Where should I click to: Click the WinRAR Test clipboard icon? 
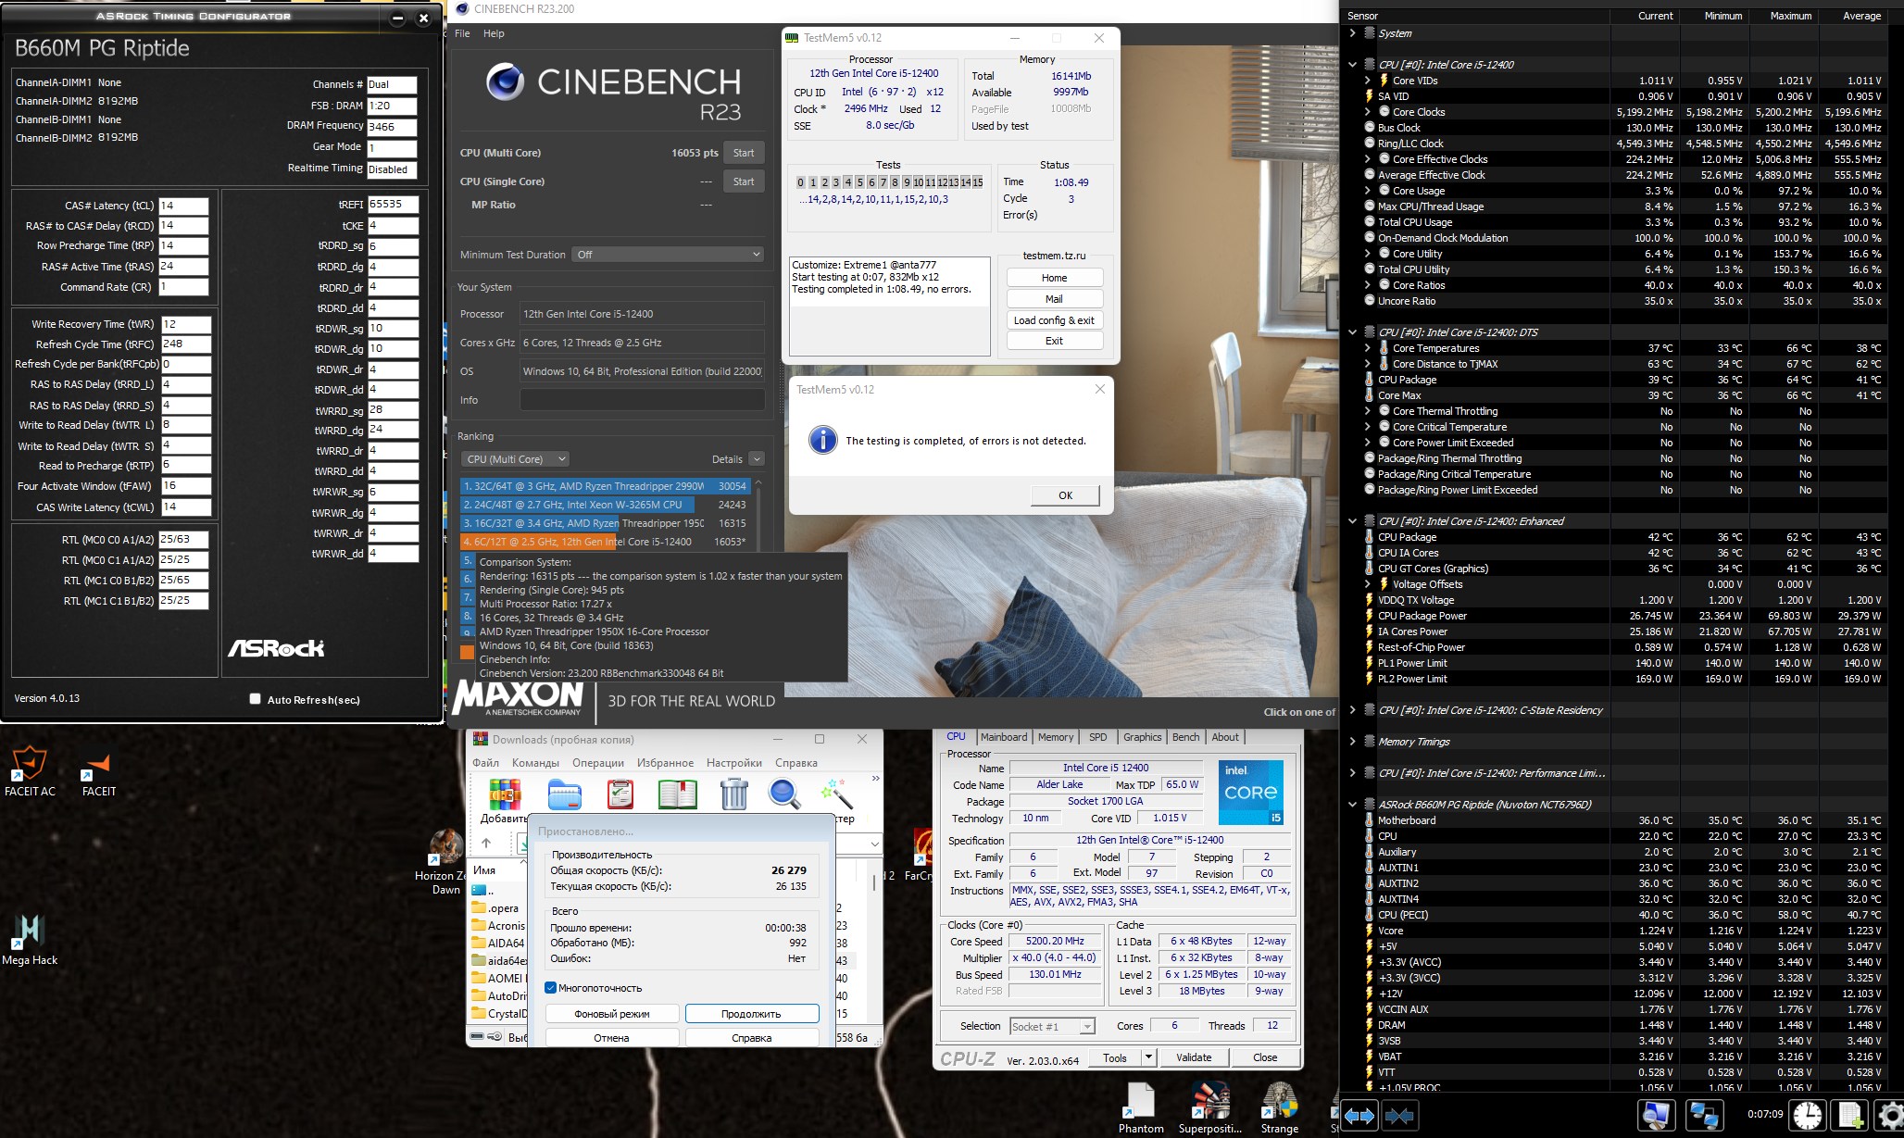pyautogui.click(x=620, y=794)
